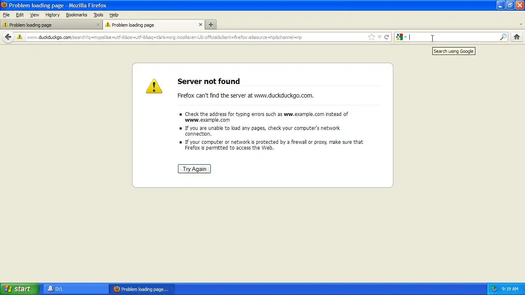Click the system tray network icon
Screen dimensions: 525x295
(494, 289)
